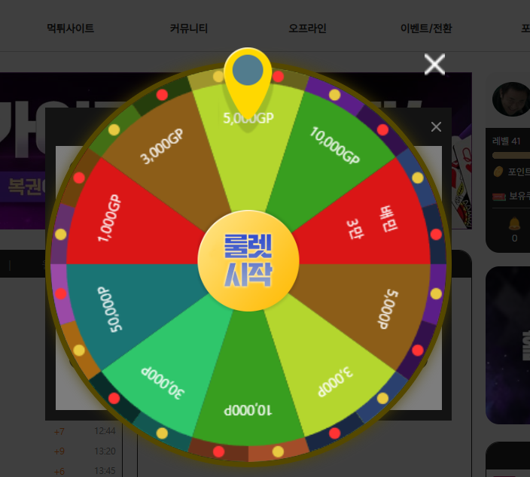
Task: Open the 커뮤니티 menu
Action: 189,28
